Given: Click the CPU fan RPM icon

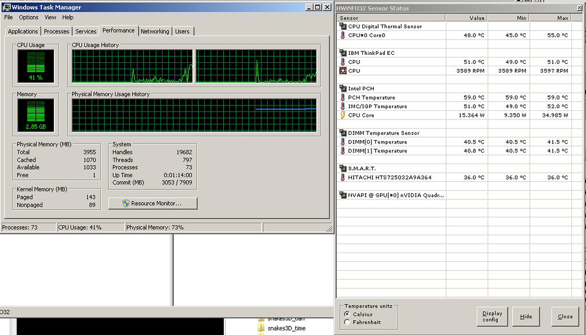Looking at the screenshot, I should pos(343,70).
